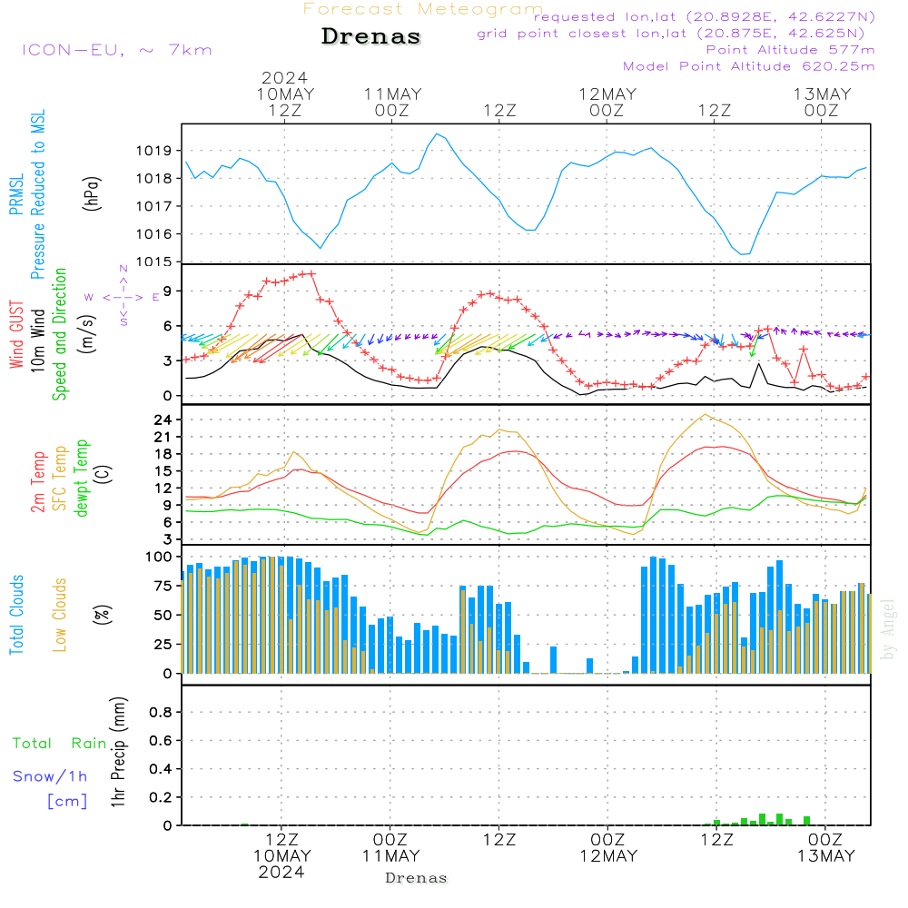Viewport: 908px width, 908px height.
Task: Click the 1016 pressure tick label
Action: pyautogui.click(x=154, y=234)
